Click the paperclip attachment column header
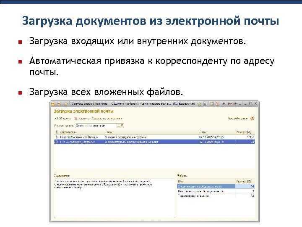Screen dimensions: 302x227 click(57, 132)
